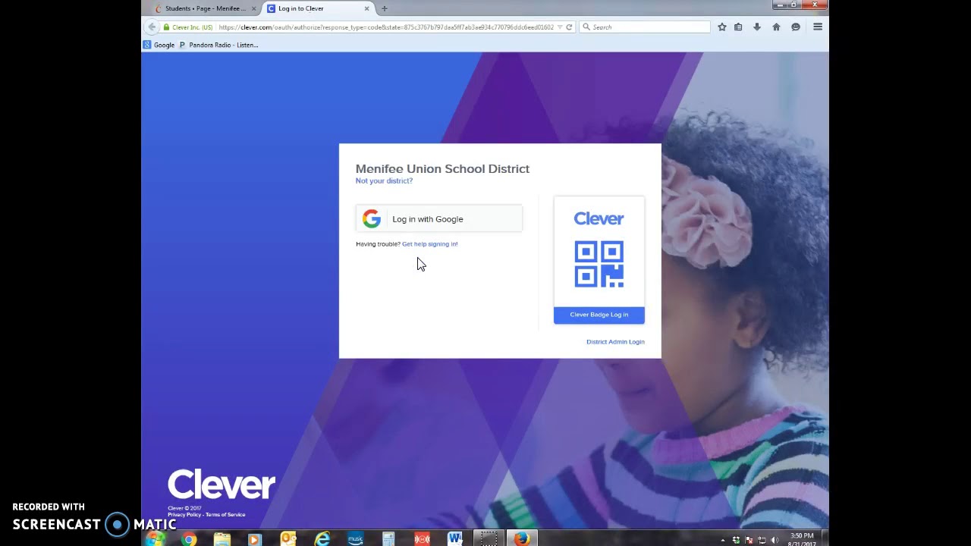Open the calculator taskbar icon
The image size is (971, 546).
[388, 539]
